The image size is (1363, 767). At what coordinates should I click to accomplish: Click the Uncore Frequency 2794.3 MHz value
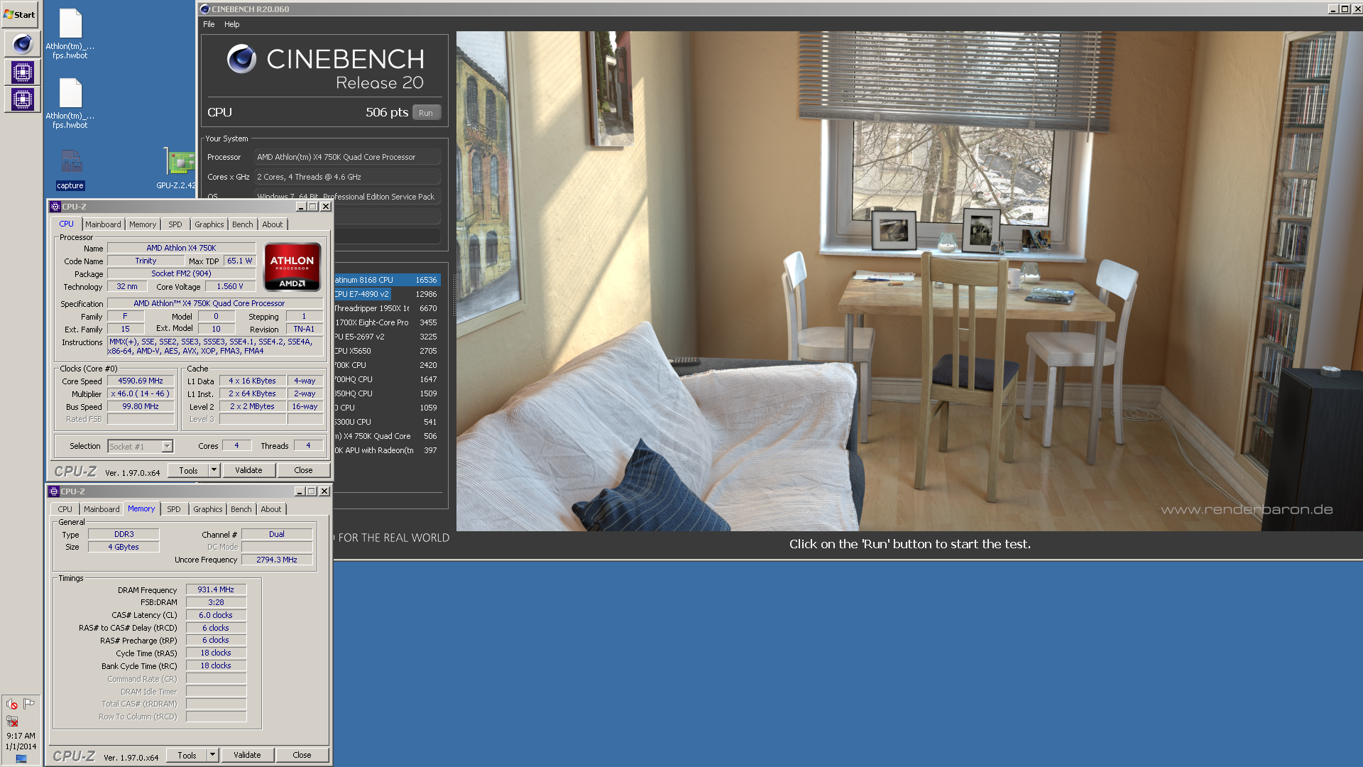277,560
